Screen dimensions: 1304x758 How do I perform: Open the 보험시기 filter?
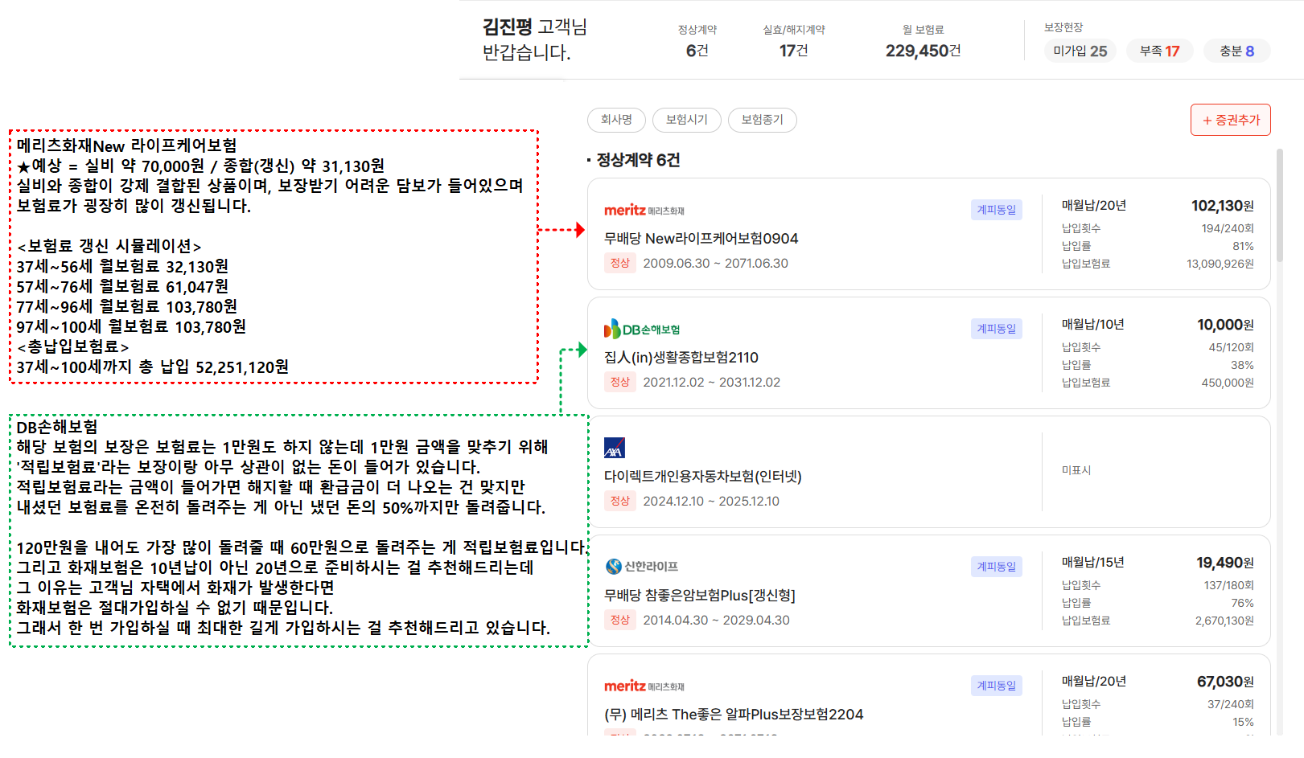tap(686, 120)
